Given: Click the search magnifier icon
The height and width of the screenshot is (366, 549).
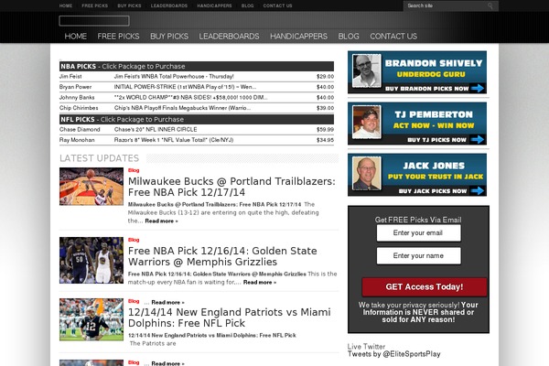Looking at the screenshot, I should point(490,5).
